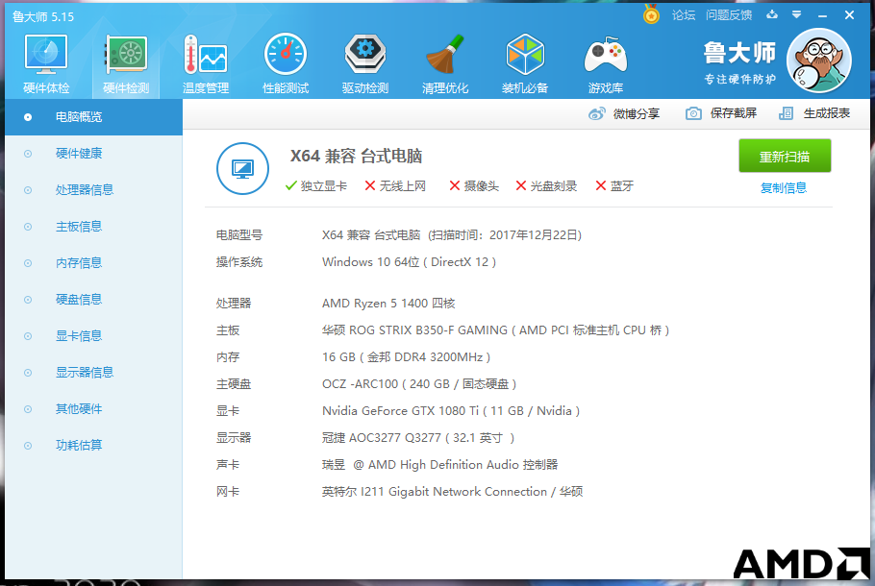Click the report document icon
Viewport: 875px width, 586px height.
coord(786,113)
